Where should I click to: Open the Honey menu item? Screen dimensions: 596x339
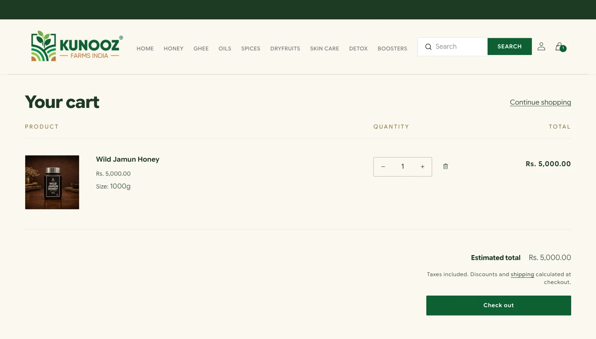pyautogui.click(x=173, y=48)
